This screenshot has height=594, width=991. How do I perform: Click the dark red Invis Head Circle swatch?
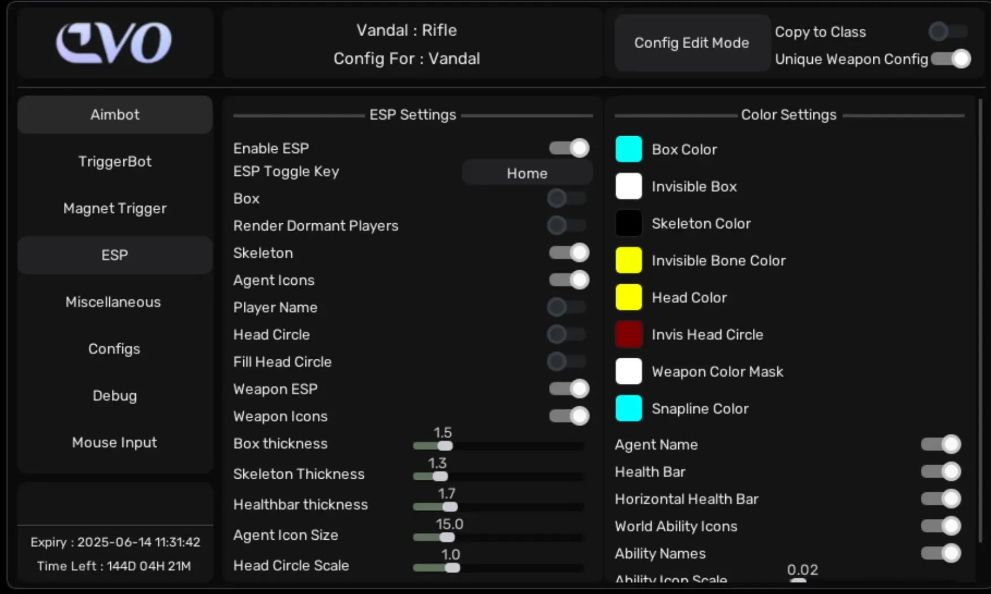pos(628,335)
